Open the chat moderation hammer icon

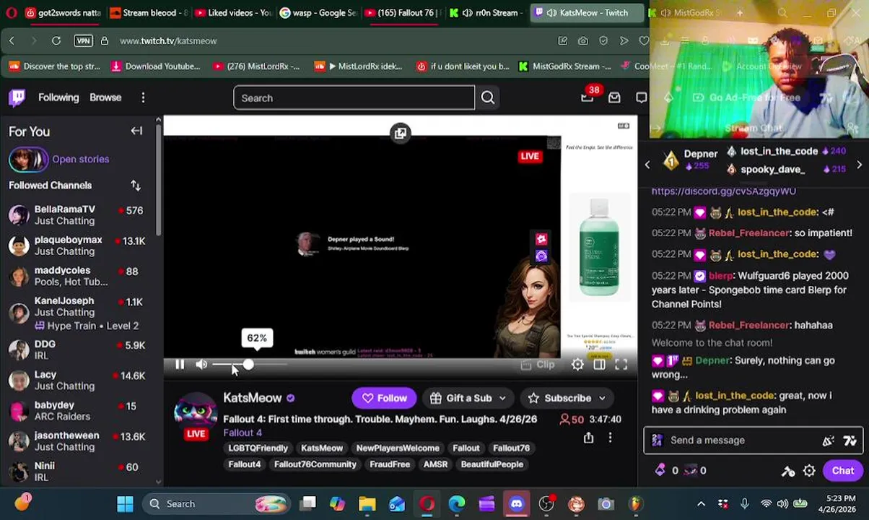click(788, 471)
